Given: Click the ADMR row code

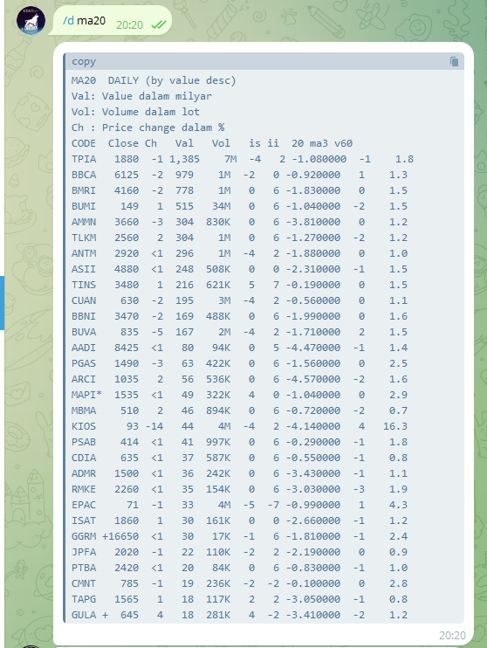Looking at the screenshot, I should click(84, 472).
